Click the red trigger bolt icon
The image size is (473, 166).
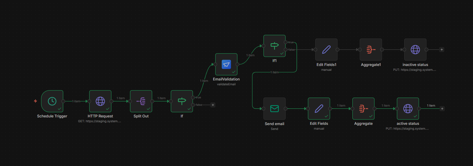pyautogui.click(x=35, y=101)
